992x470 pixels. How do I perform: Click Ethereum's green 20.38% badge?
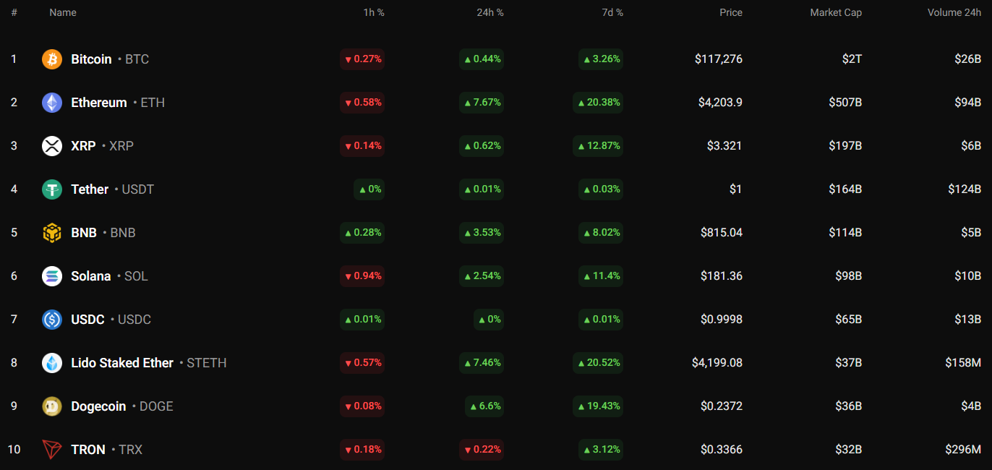click(x=598, y=102)
